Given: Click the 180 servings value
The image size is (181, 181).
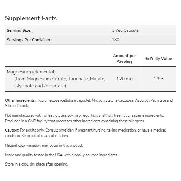Looking at the screenshot, I should [x=116, y=40].
